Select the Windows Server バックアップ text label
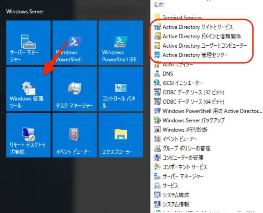Screen dimensions: 263x213 pyautogui.click(x=194, y=120)
